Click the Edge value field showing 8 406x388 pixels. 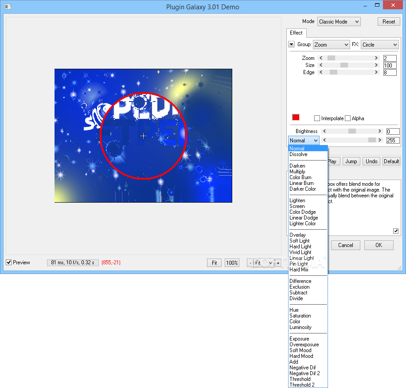(390, 73)
